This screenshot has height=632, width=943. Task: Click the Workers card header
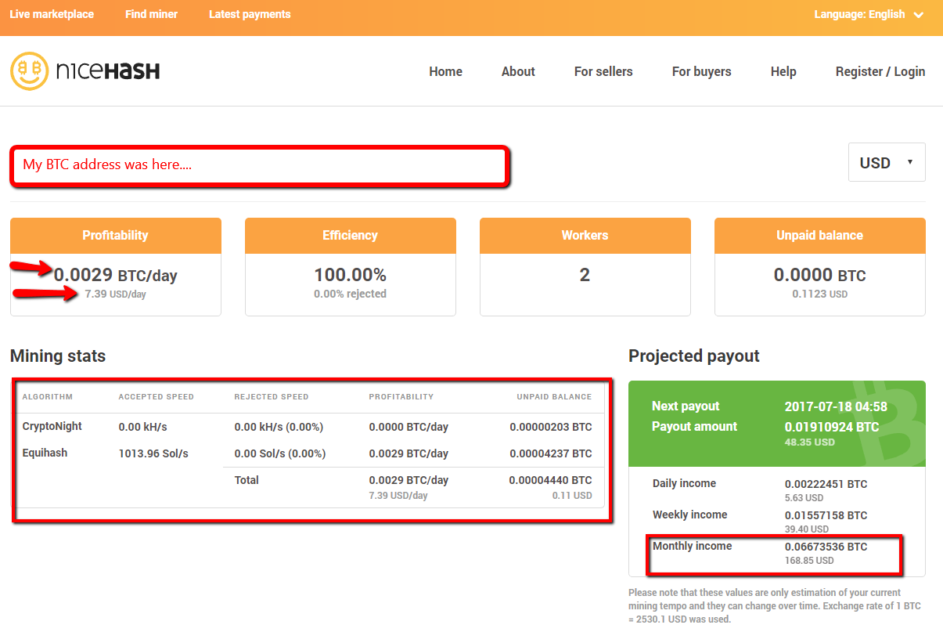tap(585, 235)
